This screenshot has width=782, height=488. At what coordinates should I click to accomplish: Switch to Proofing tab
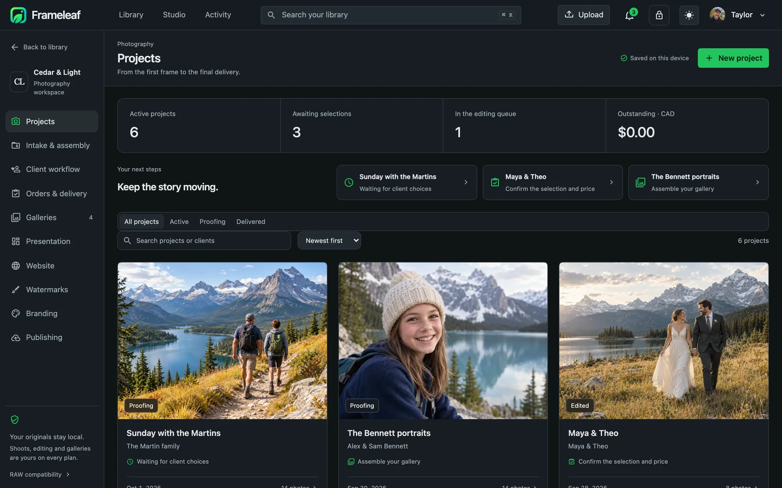[212, 221]
